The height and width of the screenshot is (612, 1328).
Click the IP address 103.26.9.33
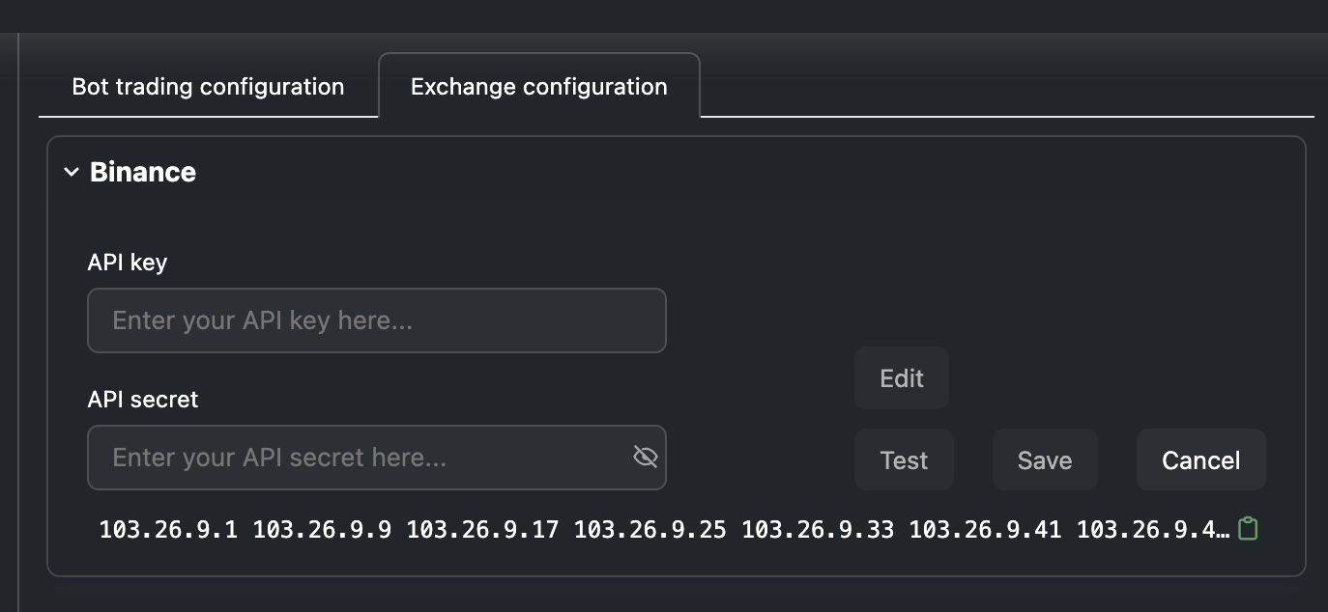coord(818,529)
